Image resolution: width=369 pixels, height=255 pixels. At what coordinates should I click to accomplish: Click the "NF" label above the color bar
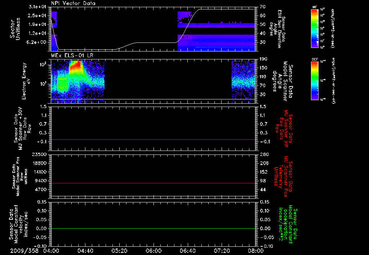315,7
